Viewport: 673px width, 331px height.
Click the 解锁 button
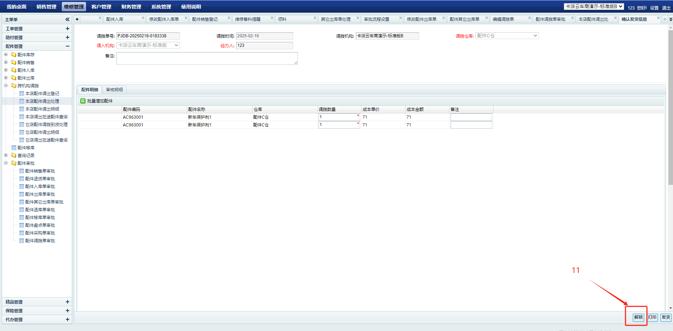(x=638, y=317)
